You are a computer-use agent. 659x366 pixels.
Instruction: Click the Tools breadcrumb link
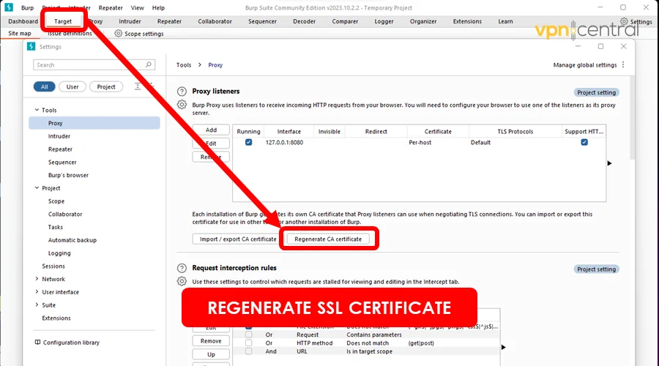(184, 64)
